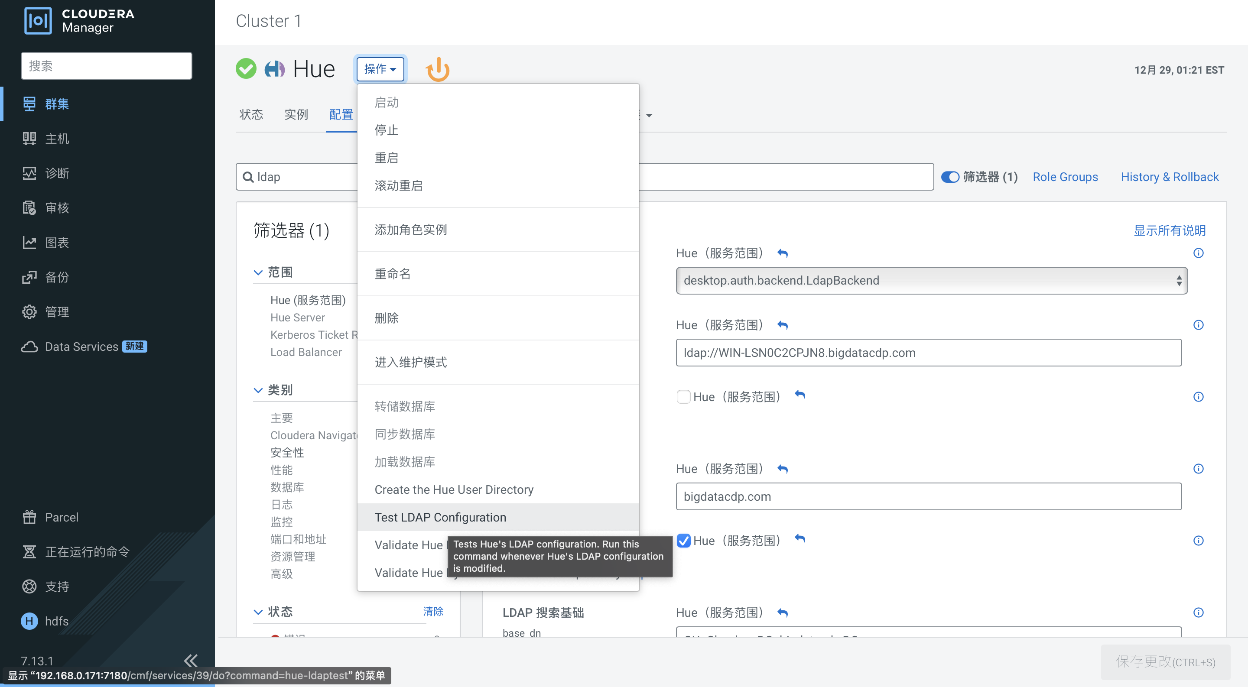1248x687 pixels.
Task: Collapse the sidebar with the chevron arrows
Action: coord(190,661)
